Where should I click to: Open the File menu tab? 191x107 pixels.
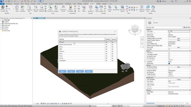(x=2, y=4)
